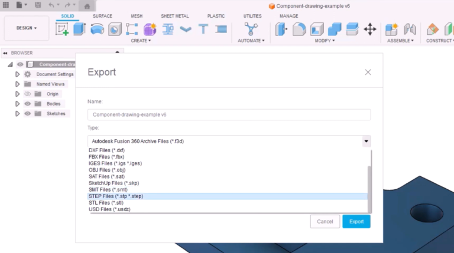
Task: Click the Extrude tool icon
Action: tap(80, 29)
